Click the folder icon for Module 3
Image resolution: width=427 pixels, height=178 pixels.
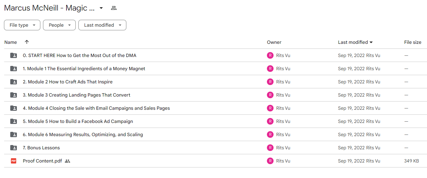coord(14,95)
